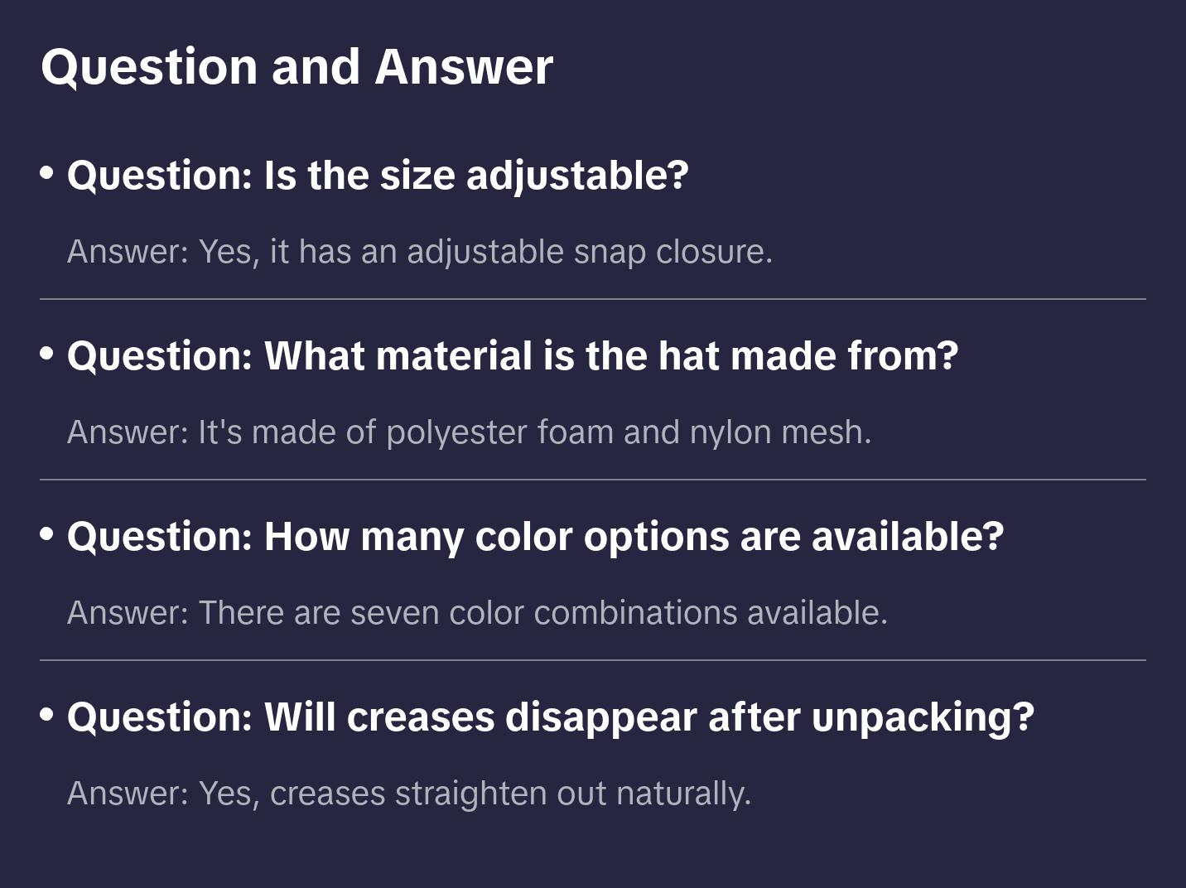Click the bullet before the creases question
This screenshot has width=1186, height=888.
click(x=47, y=714)
